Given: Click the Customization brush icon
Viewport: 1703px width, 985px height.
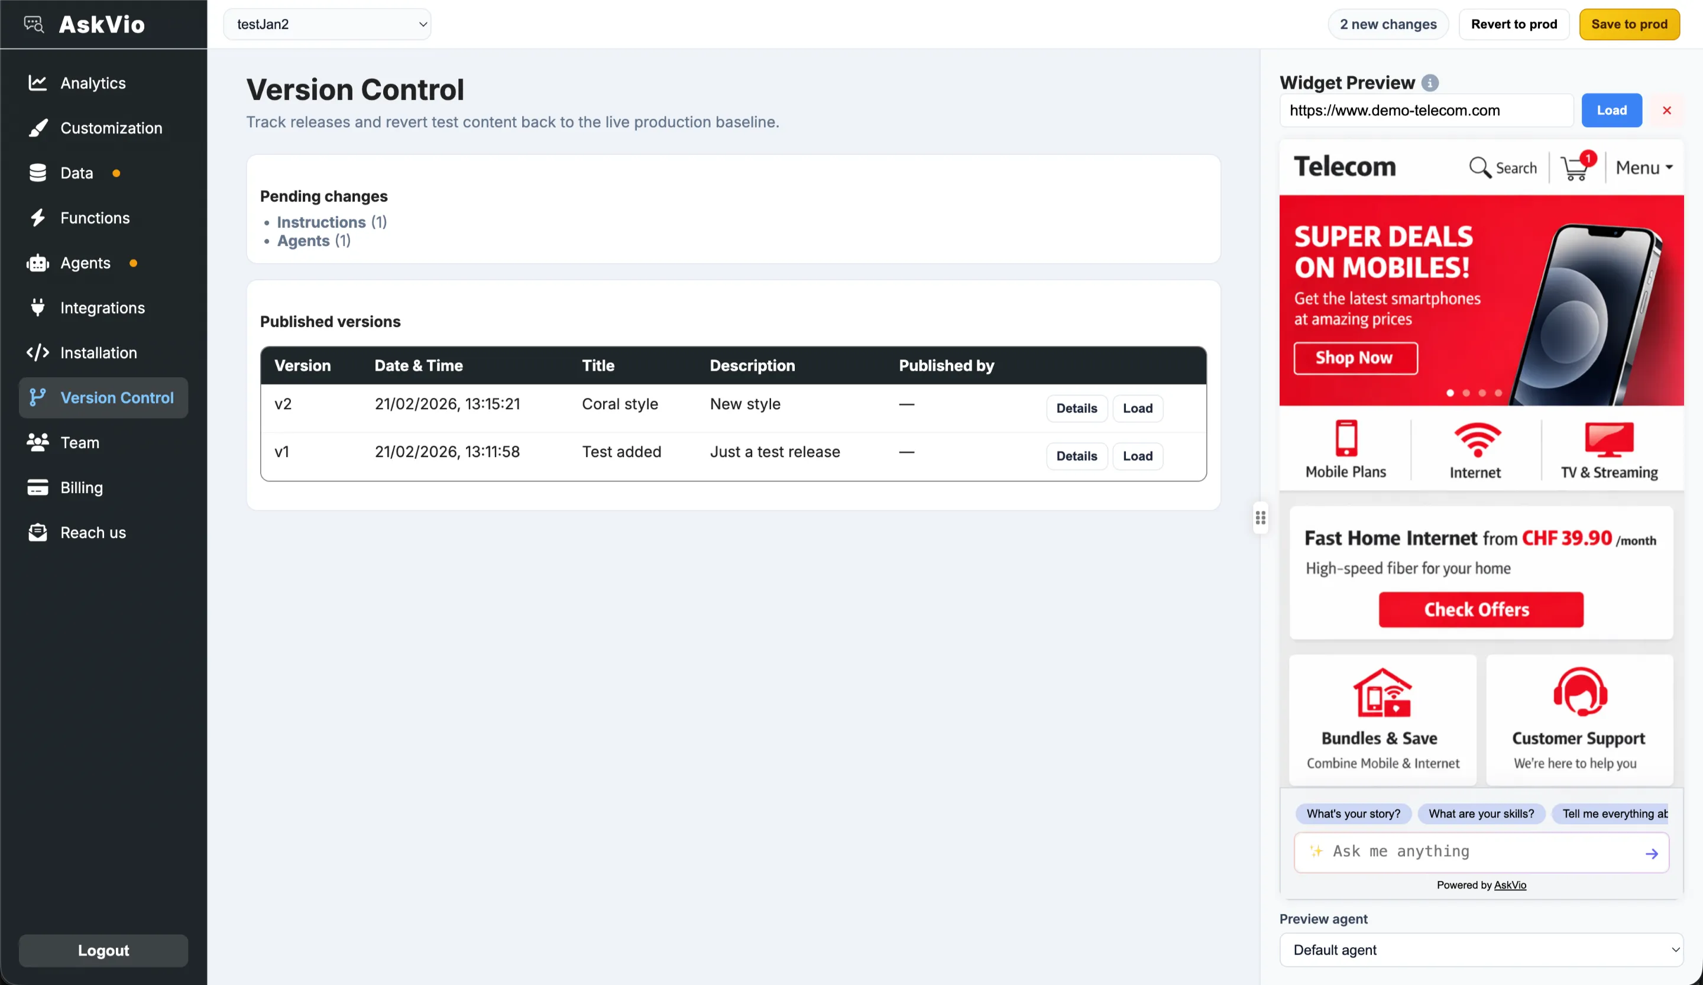Looking at the screenshot, I should pos(38,128).
